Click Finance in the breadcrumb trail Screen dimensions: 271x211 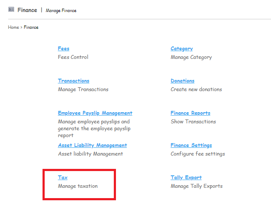click(31, 28)
